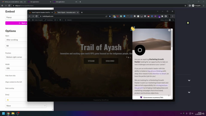Click the STEAM button
Screen dimensions: 206x116
[x=91, y=61]
